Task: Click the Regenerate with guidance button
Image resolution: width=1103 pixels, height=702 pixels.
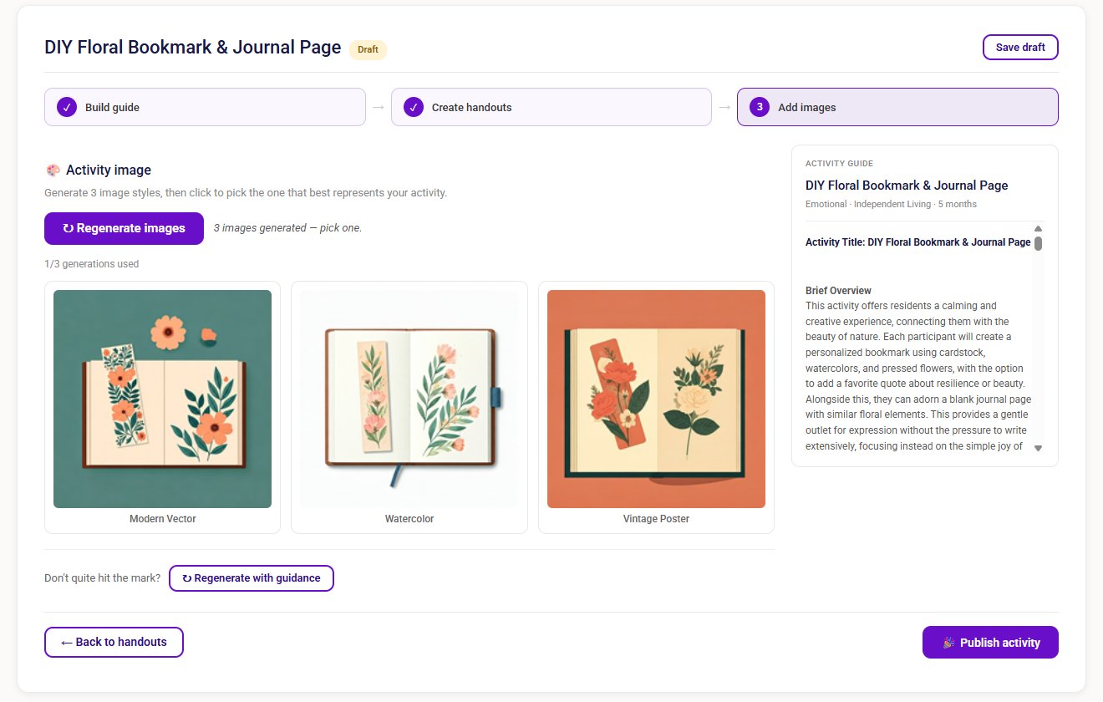Action: coord(252,577)
